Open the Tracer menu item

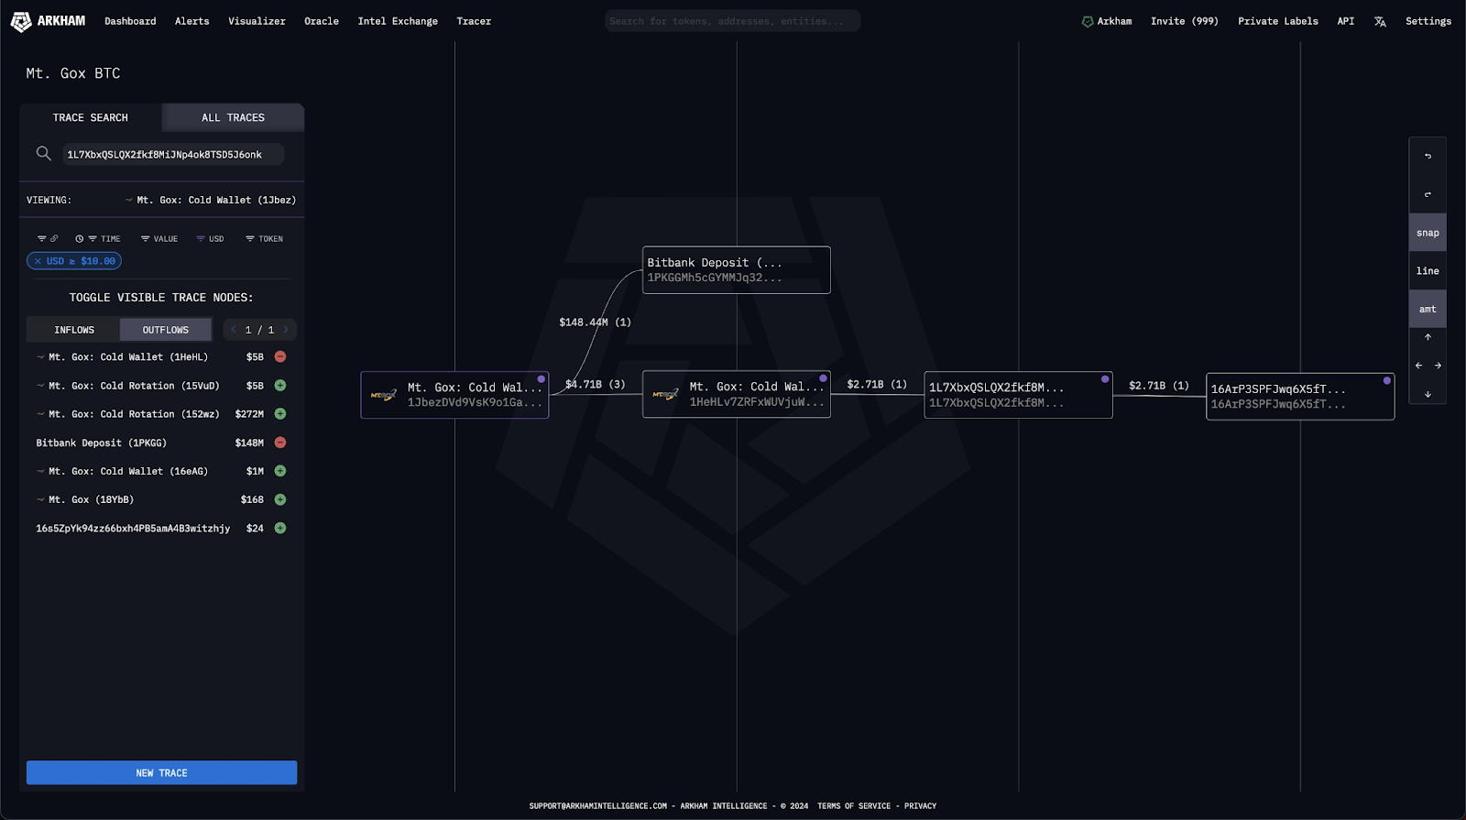click(474, 21)
